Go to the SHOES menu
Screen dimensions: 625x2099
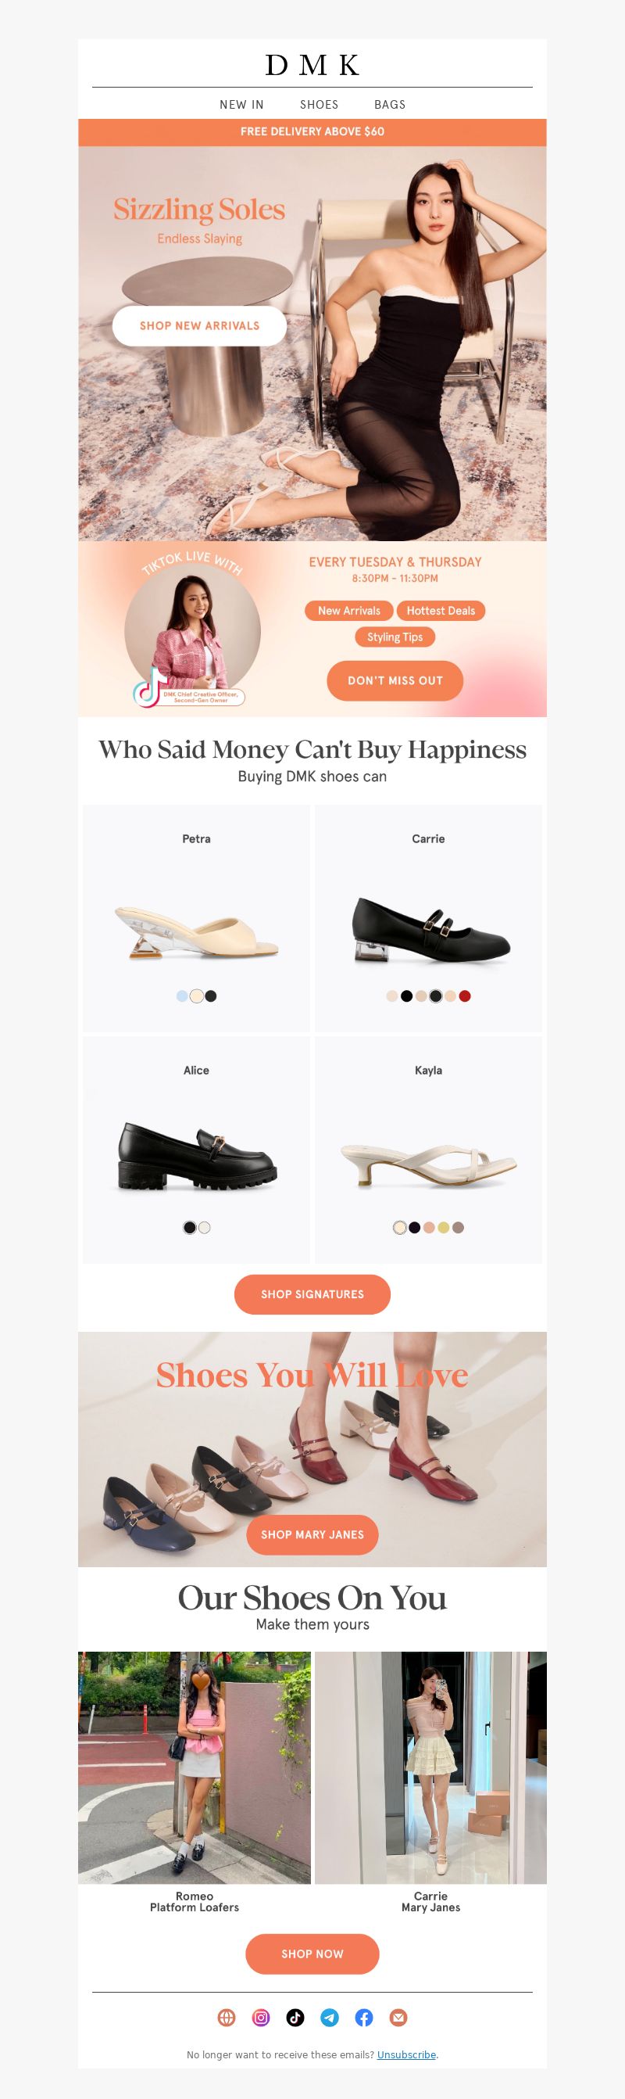pos(319,104)
